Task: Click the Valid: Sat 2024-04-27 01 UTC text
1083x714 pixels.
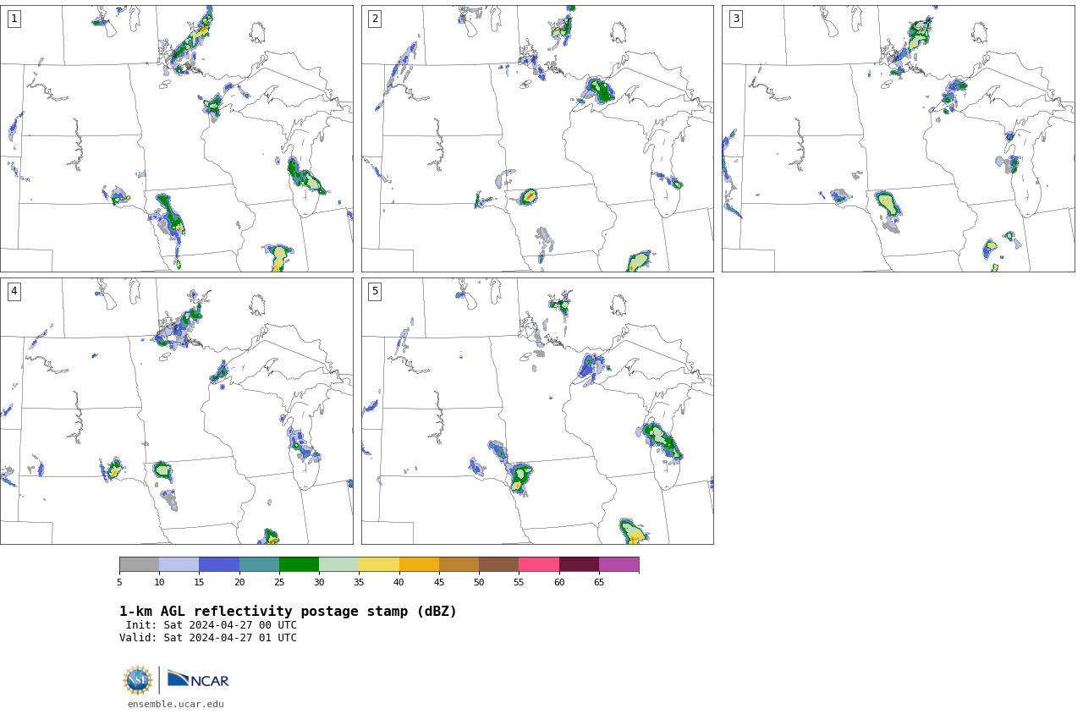Action: coord(208,638)
